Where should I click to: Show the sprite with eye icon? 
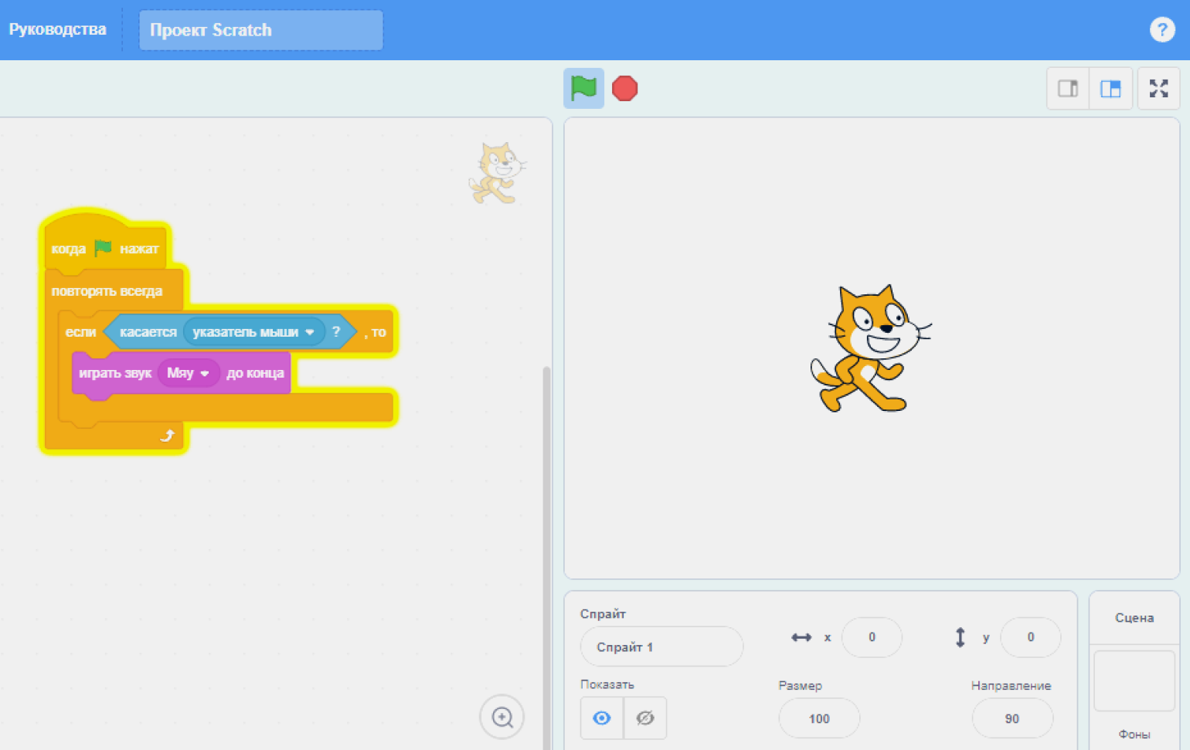(602, 718)
